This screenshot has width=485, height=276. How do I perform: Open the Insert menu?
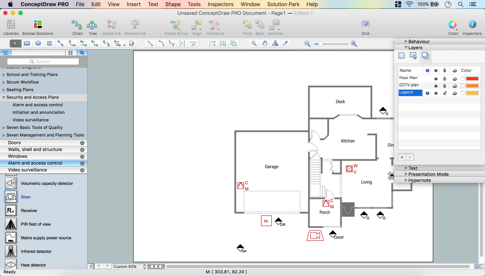click(x=134, y=4)
